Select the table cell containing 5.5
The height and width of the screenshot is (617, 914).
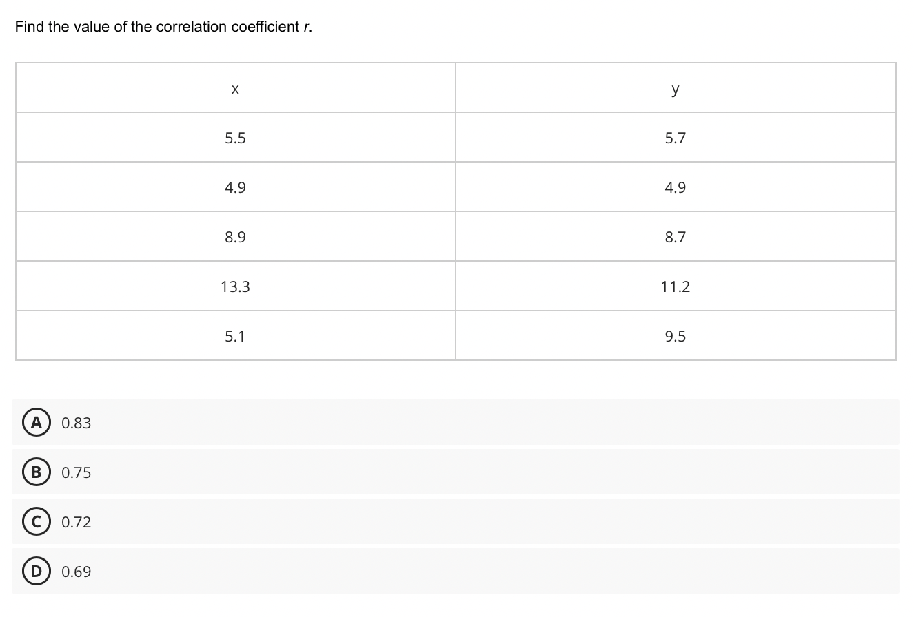pos(234,138)
